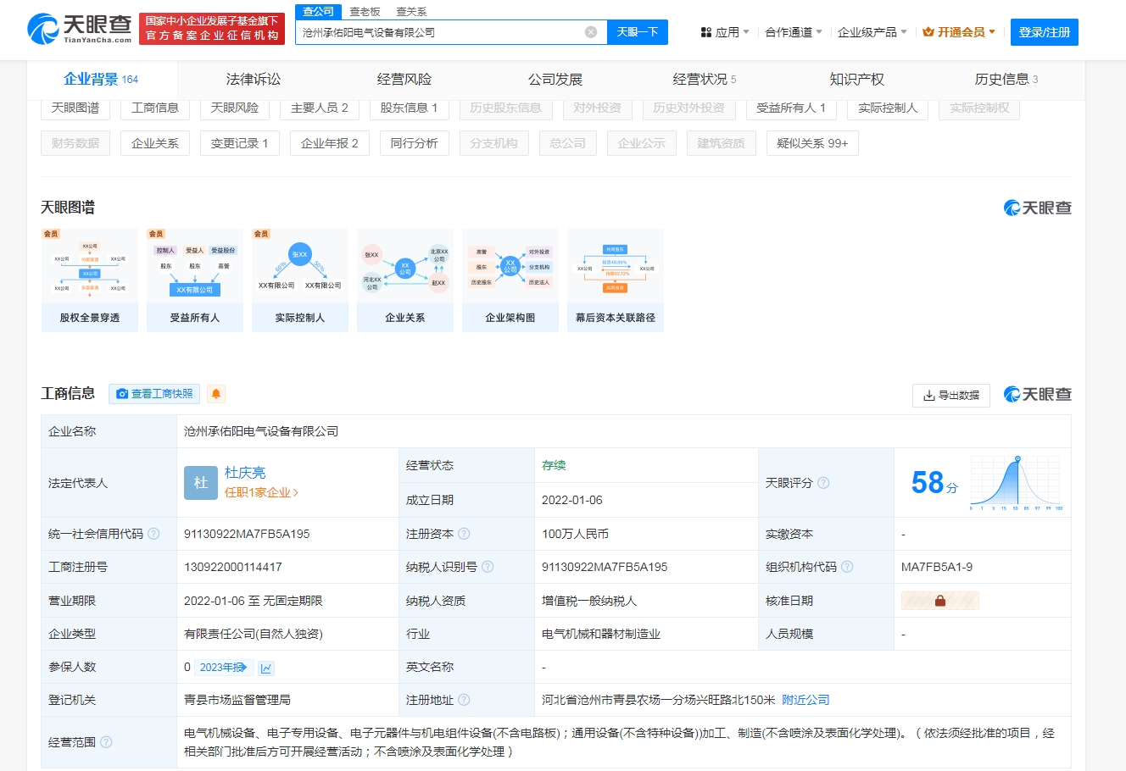Click the 杜 avatar icon
The height and width of the screenshot is (771, 1126).
[201, 482]
